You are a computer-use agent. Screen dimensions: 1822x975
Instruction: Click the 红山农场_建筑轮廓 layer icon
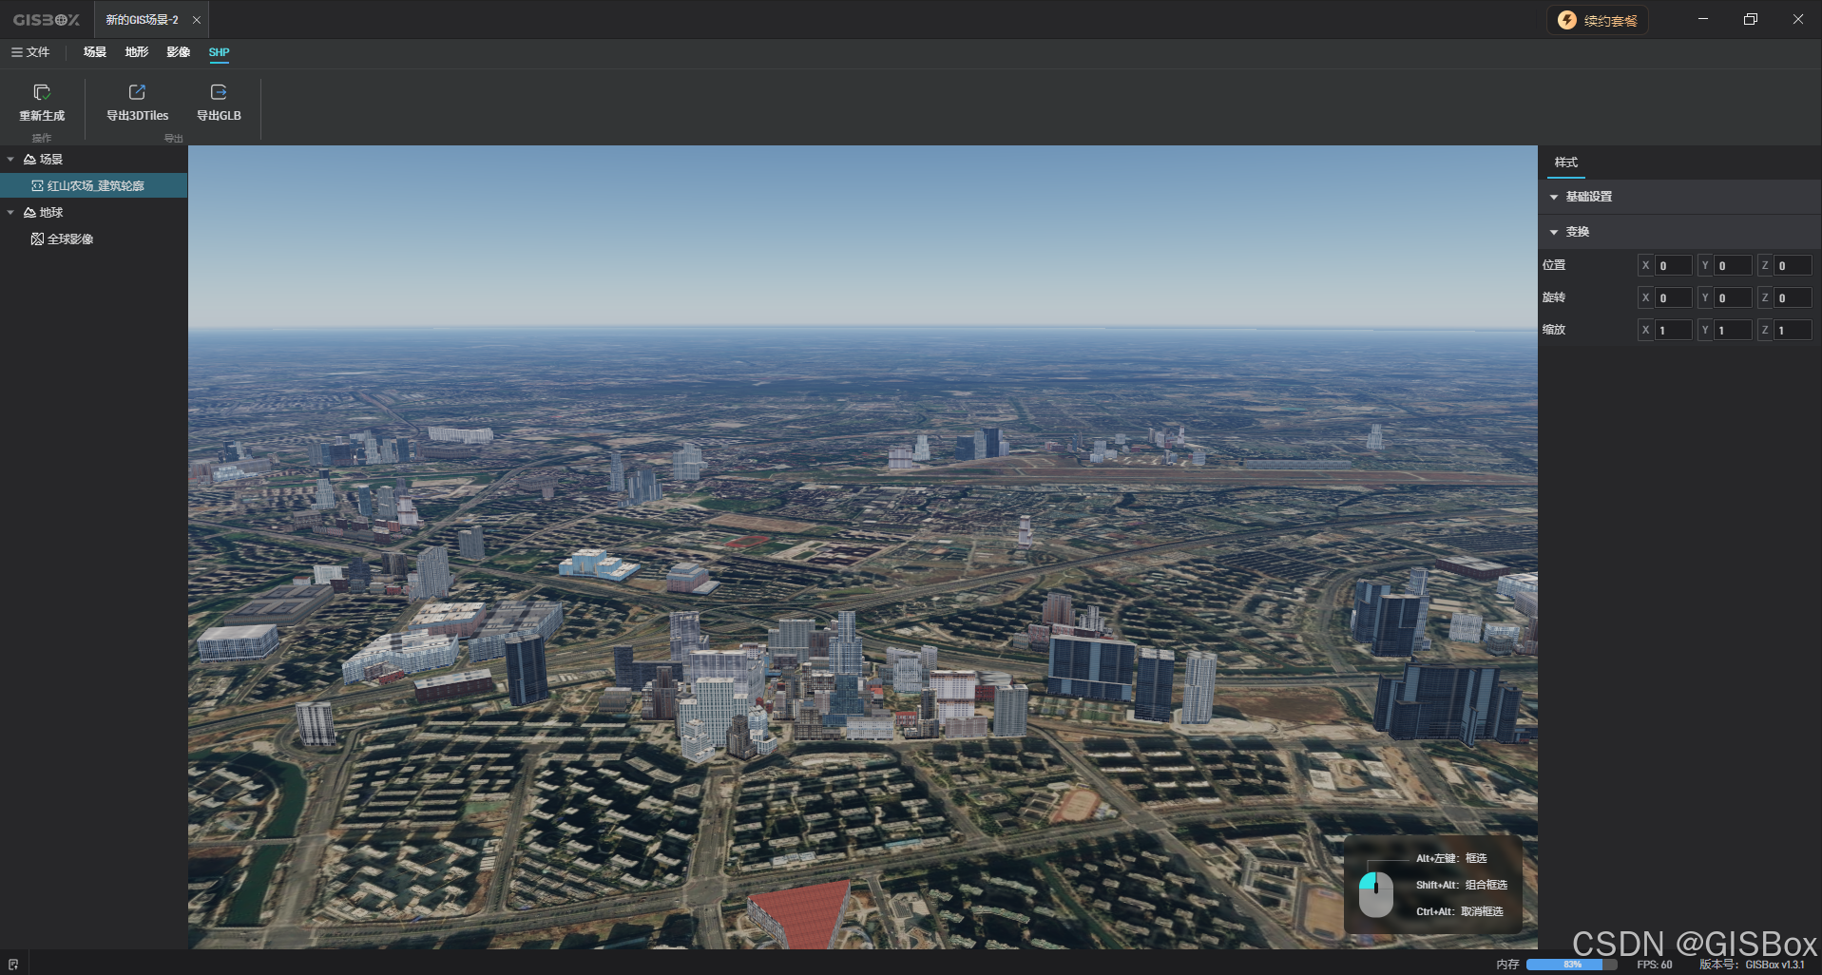(x=38, y=186)
